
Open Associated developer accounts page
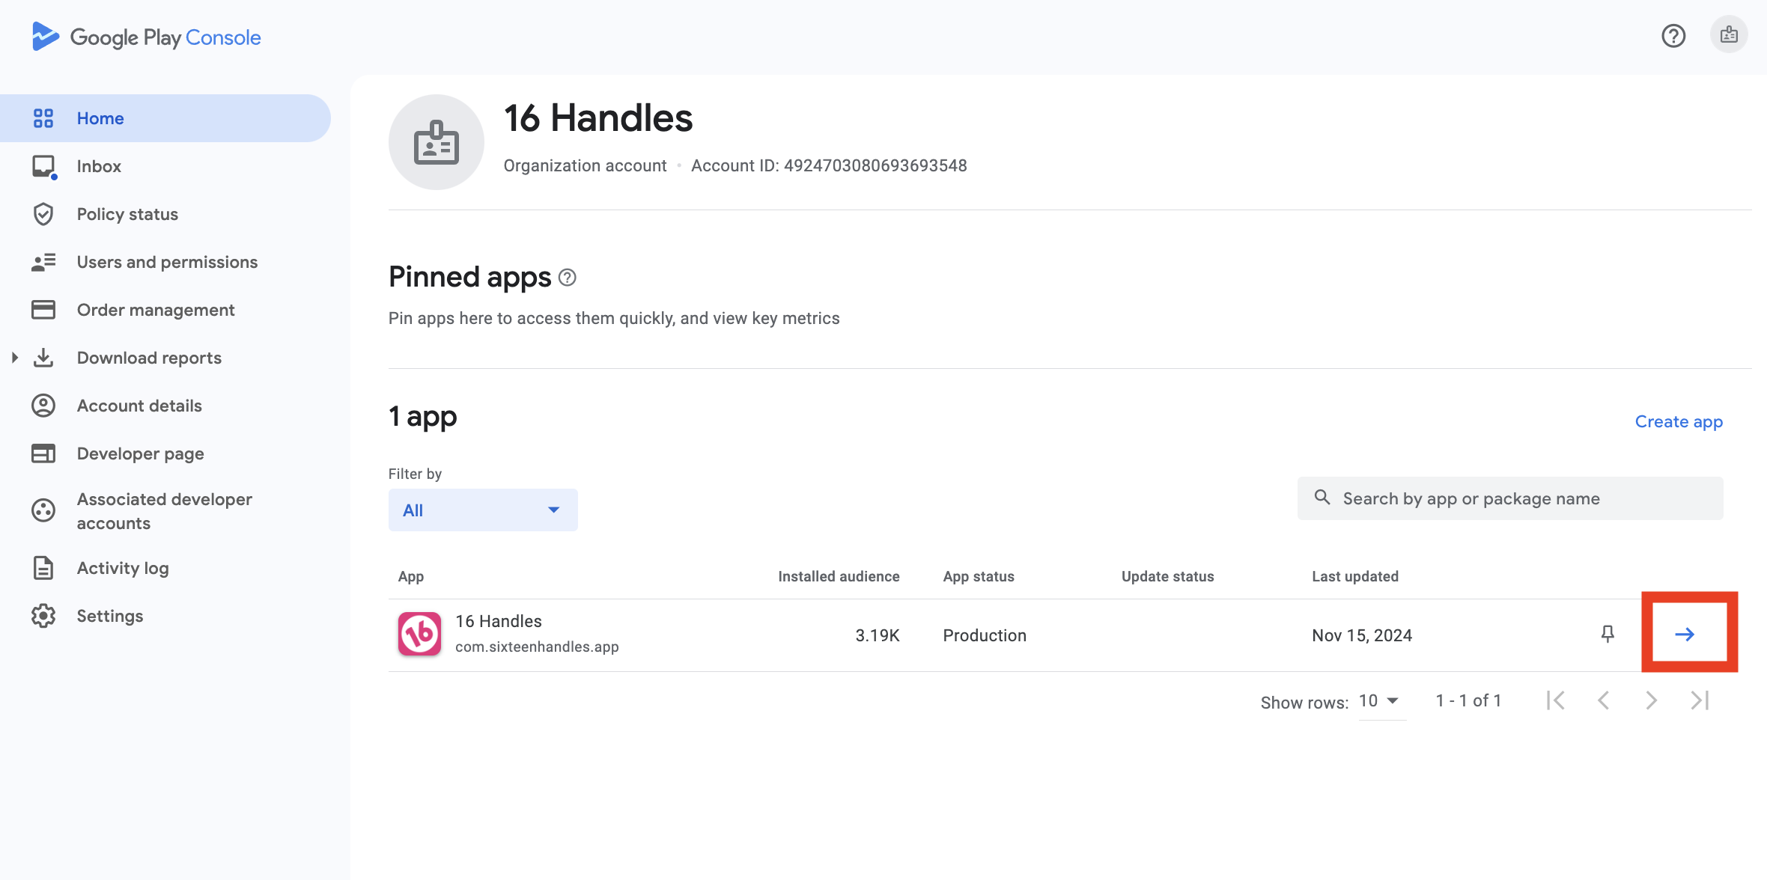pos(165,511)
